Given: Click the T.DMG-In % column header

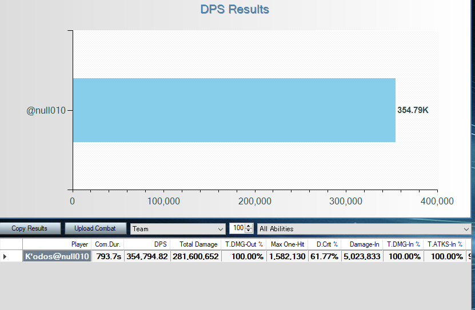Looking at the screenshot, I should pyautogui.click(x=403, y=244).
